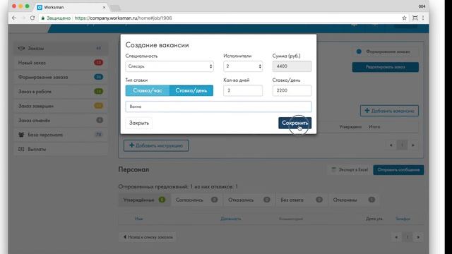This screenshot has width=452, height=254.
Task: Sort by the Имя column header
Action: [138, 219]
